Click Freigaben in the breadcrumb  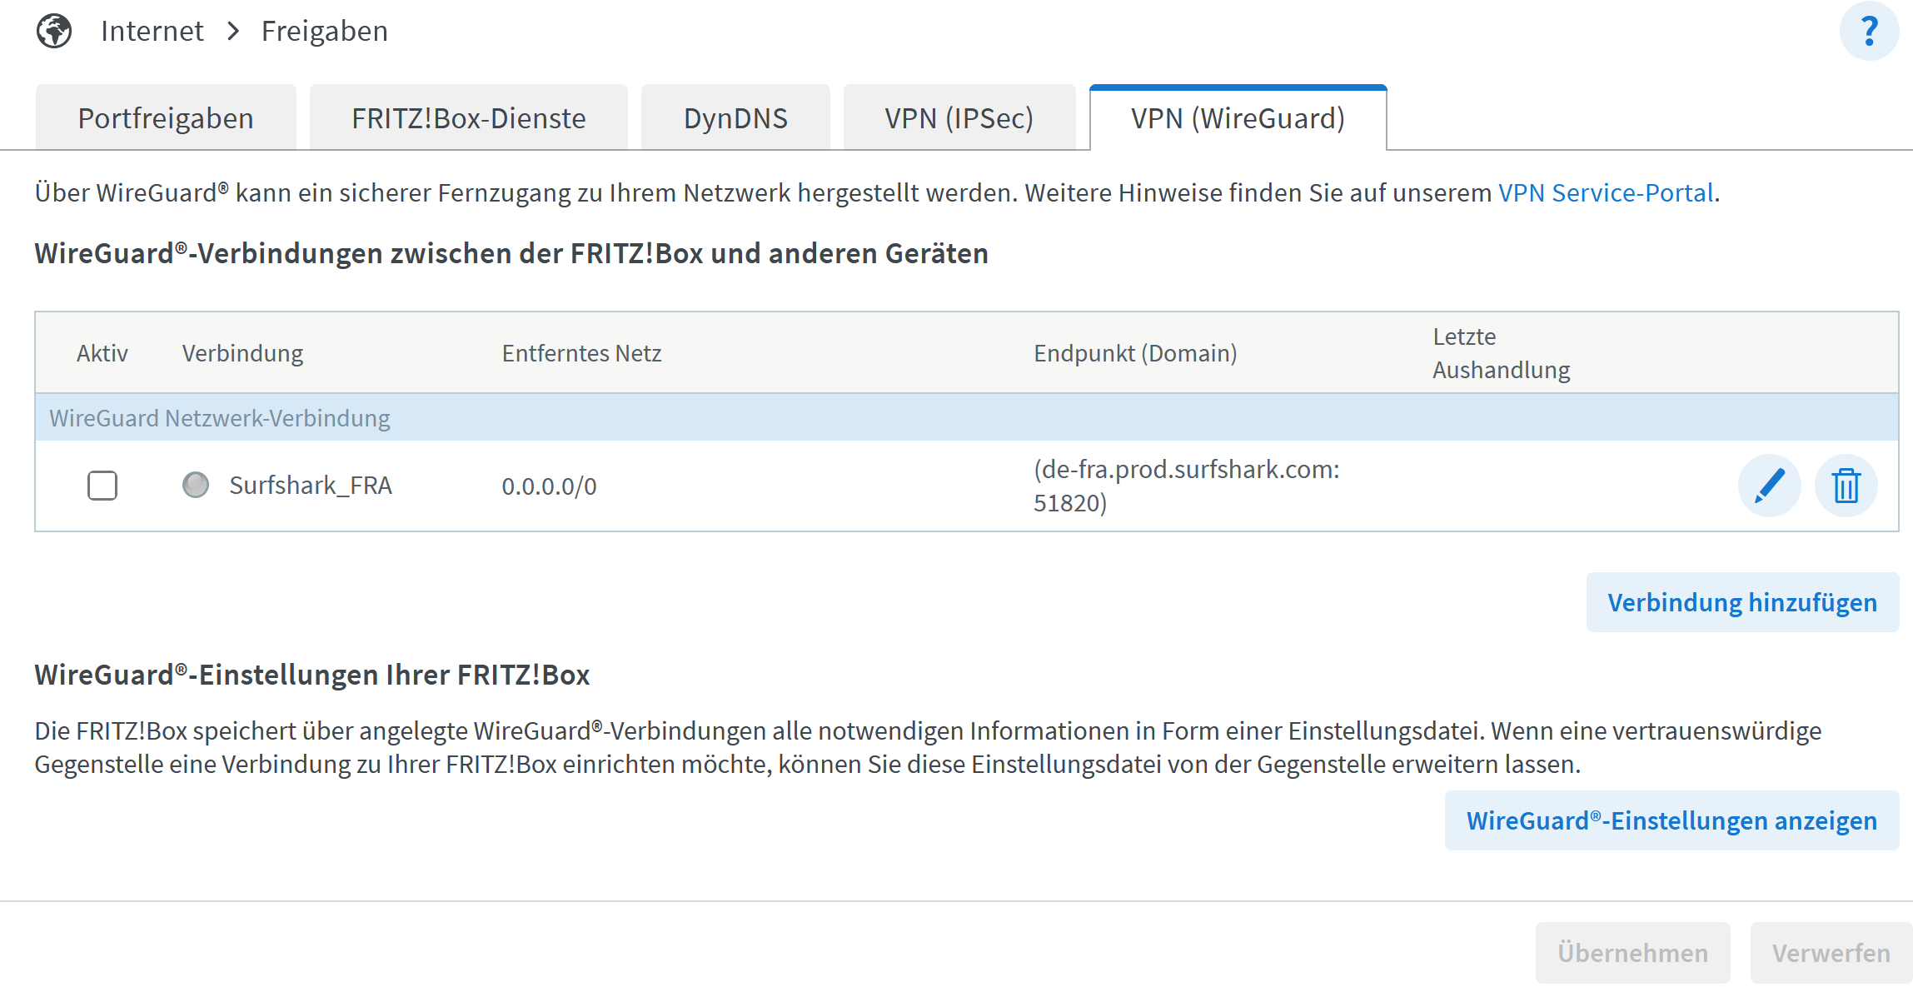pyautogui.click(x=324, y=32)
